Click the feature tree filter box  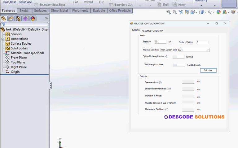coord(24,24)
